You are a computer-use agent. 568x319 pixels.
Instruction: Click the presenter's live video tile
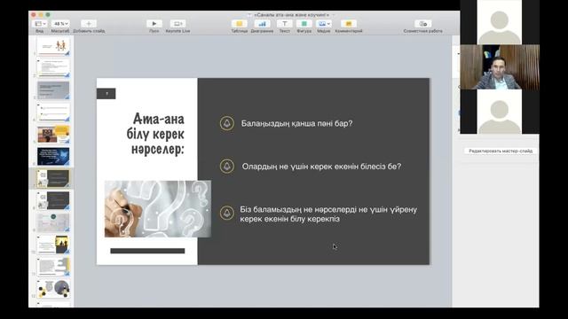tap(499, 67)
